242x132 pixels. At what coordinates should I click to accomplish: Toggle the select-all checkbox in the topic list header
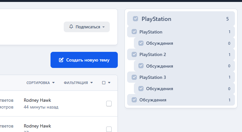104,83
